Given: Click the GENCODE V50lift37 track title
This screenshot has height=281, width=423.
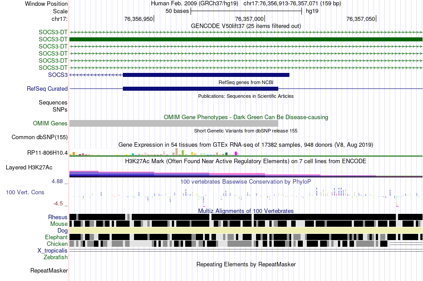Looking at the screenshot, I should [246, 26].
